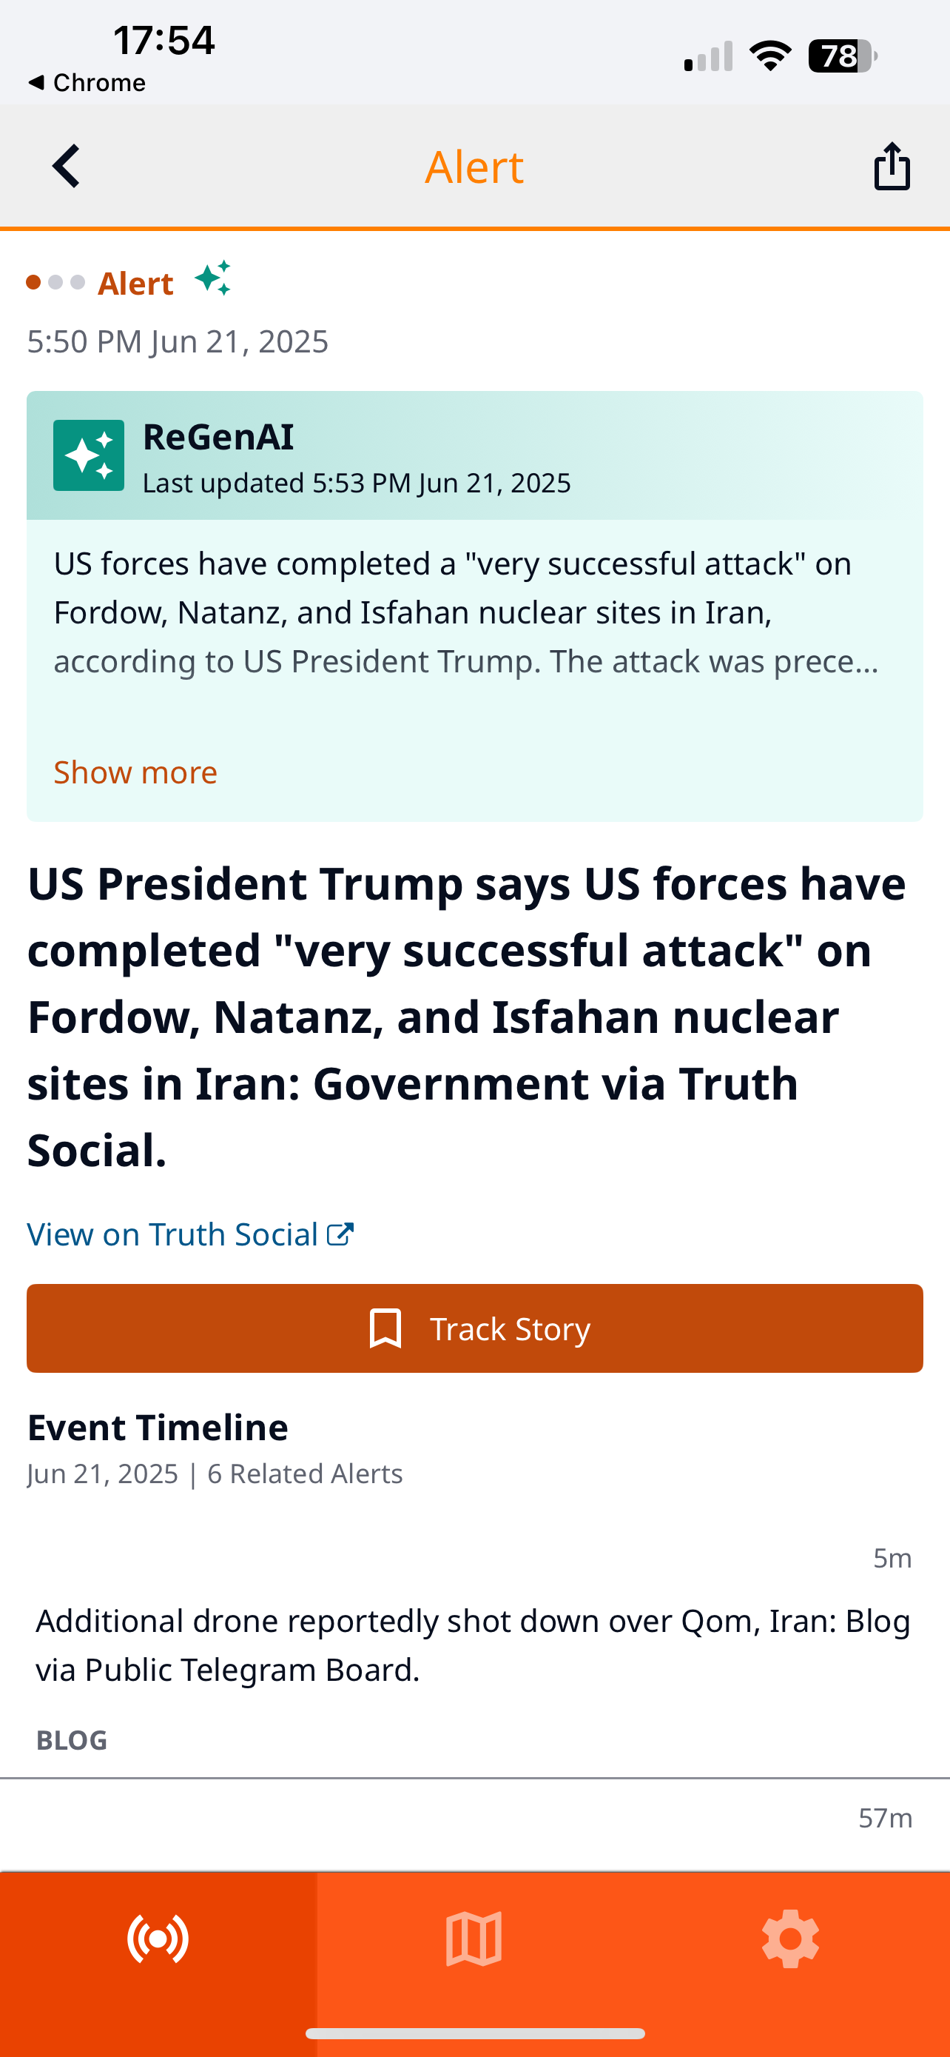The image size is (950, 2057).
Task: Tap the back chevron in header
Action: (66, 166)
